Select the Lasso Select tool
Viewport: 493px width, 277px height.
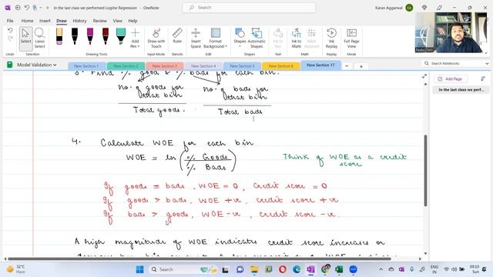coord(39,38)
